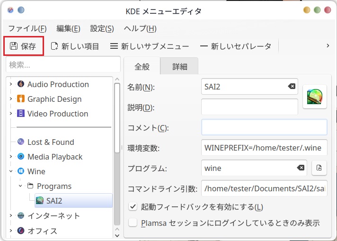This screenshot has height=241, width=337.
Task: Add a new item via 新しい項目
Action: tap(75, 46)
